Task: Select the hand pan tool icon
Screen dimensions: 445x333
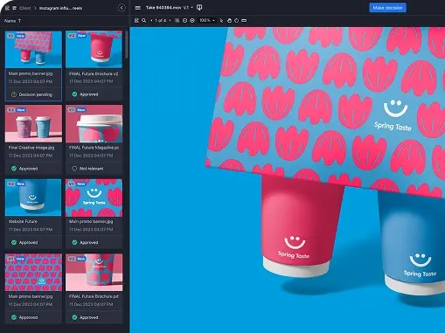Action: pos(229,21)
